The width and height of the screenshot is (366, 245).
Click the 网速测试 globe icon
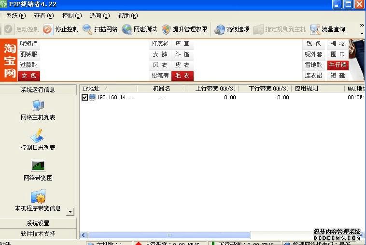pos(127,29)
